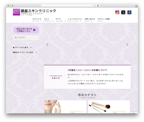Open the Facebook social icon
The height and width of the screenshot is (122, 144).
point(129,12)
